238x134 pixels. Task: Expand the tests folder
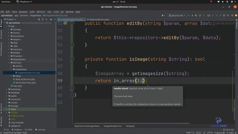point(7,109)
